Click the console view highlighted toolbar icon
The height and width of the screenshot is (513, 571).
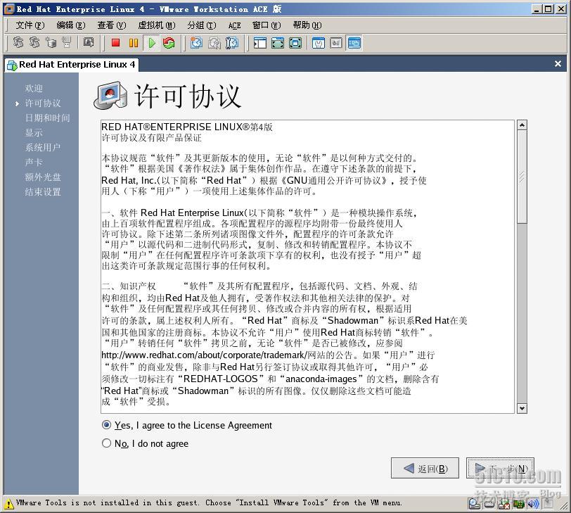point(354,43)
